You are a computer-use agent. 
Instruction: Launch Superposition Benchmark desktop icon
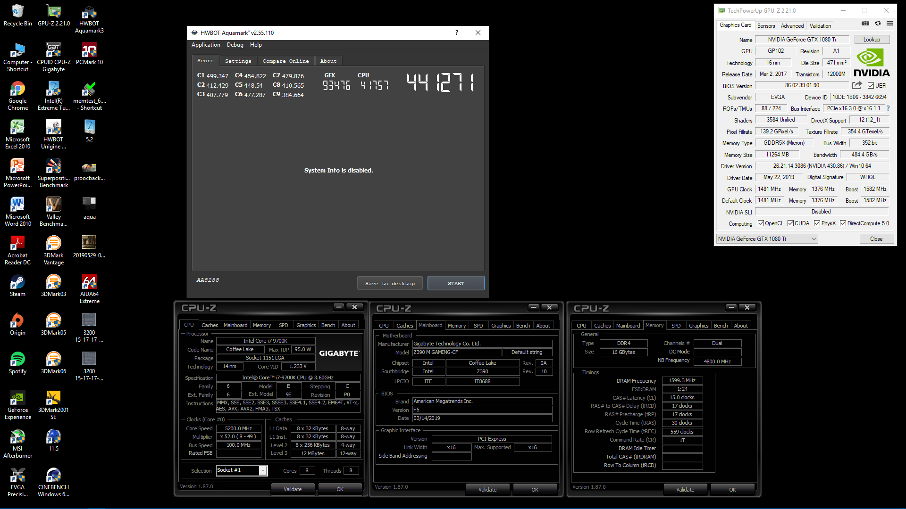pos(54,174)
